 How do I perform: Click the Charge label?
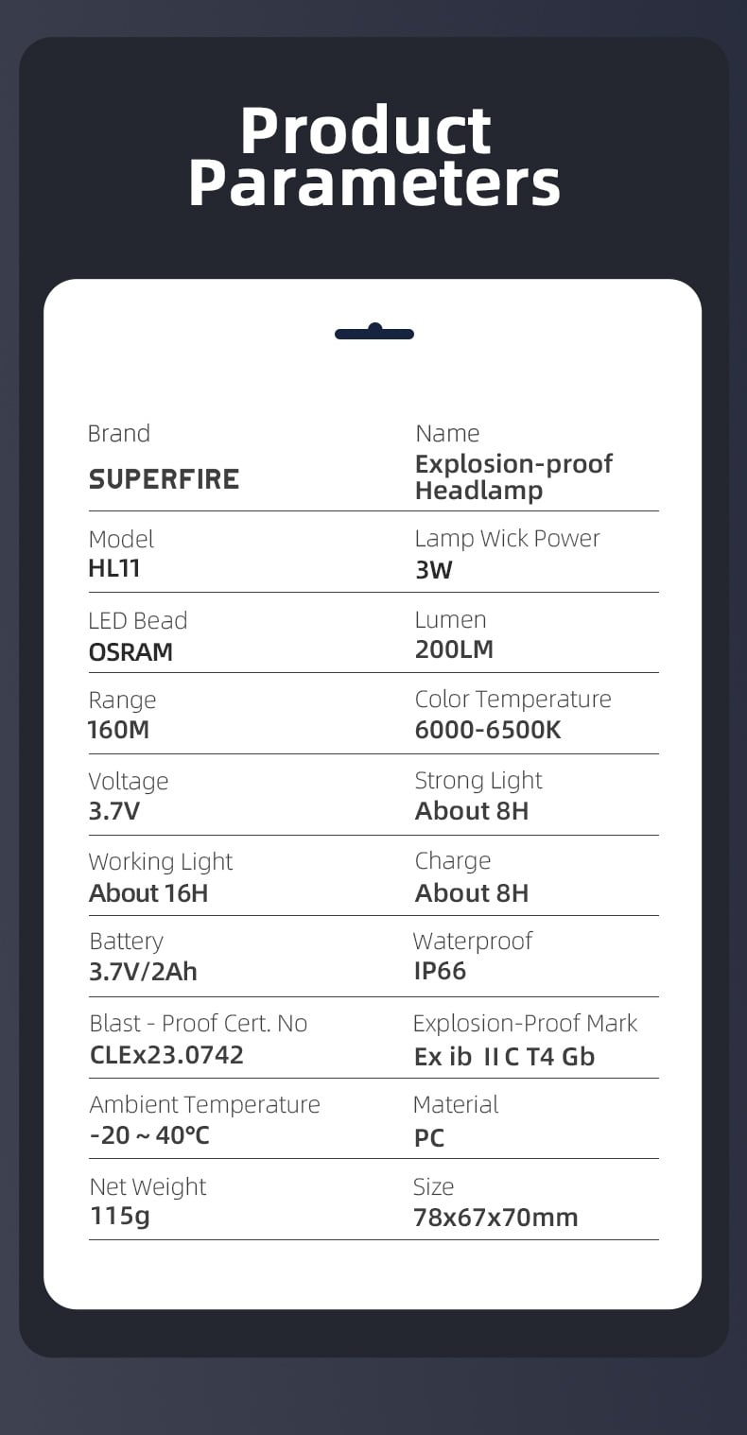[453, 861]
